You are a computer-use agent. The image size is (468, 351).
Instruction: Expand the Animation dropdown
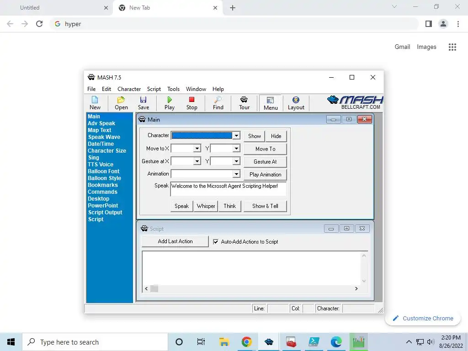236,174
